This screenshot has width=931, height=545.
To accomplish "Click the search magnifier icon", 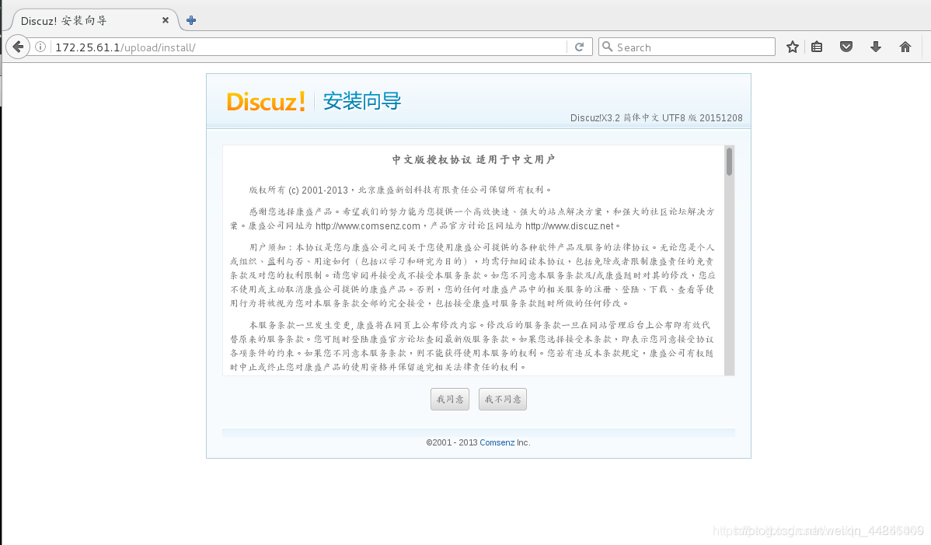I will [x=607, y=47].
